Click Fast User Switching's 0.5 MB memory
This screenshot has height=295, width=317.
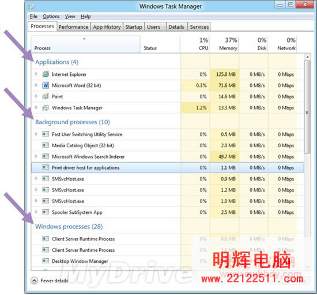tap(228, 135)
